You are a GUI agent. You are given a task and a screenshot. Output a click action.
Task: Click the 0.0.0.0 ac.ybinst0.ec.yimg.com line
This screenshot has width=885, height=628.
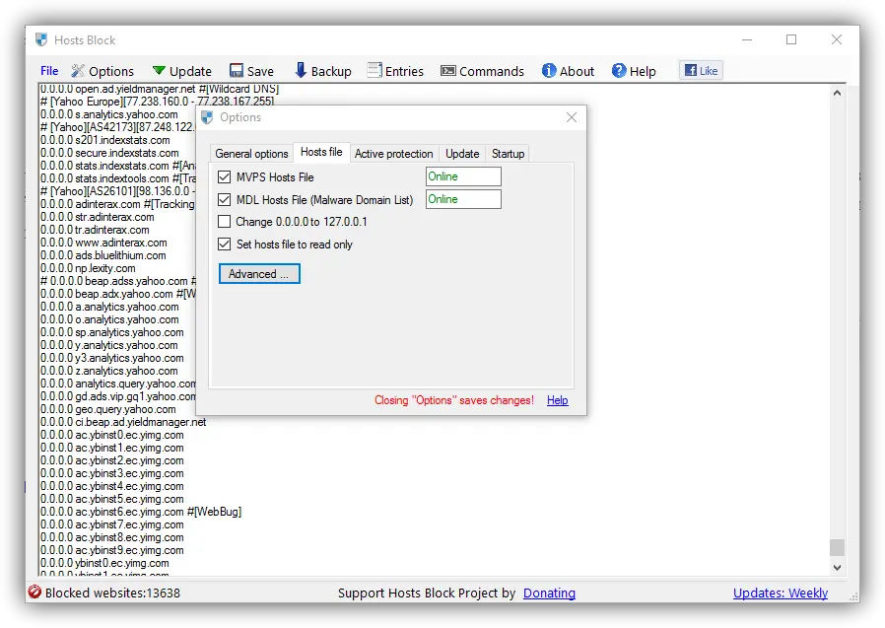pyautogui.click(x=111, y=436)
